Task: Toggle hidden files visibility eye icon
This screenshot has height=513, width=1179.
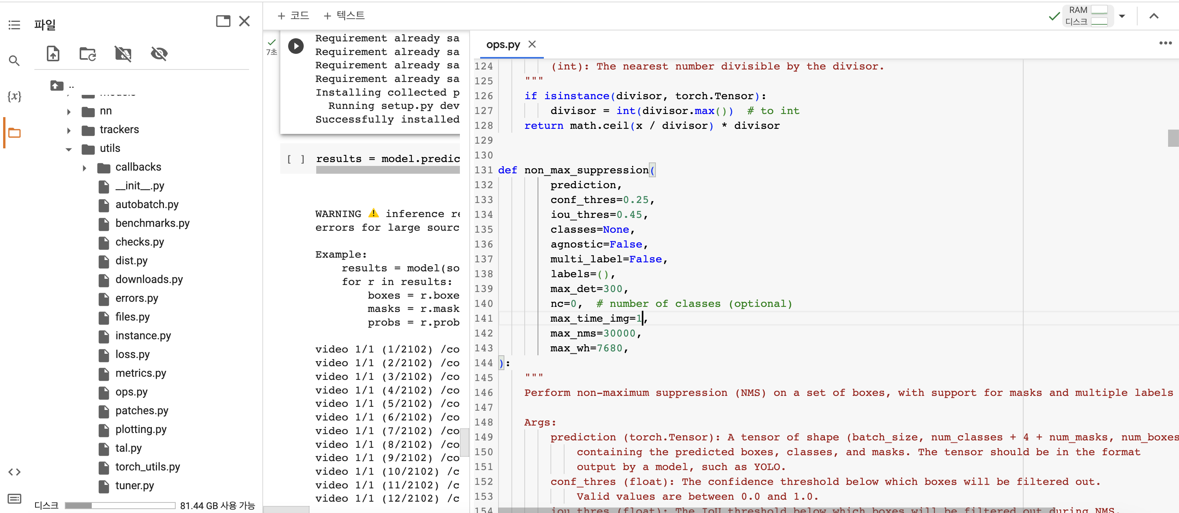Action: click(159, 54)
